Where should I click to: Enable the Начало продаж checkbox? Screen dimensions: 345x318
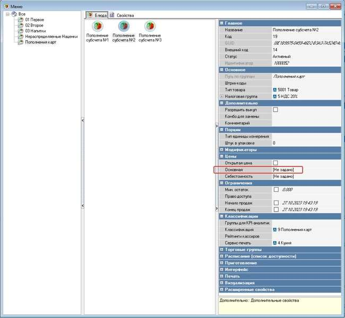pos(275,203)
